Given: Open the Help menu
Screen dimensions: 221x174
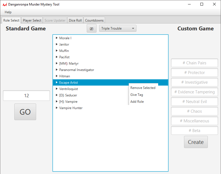Looking at the screenshot, I should [8, 12].
